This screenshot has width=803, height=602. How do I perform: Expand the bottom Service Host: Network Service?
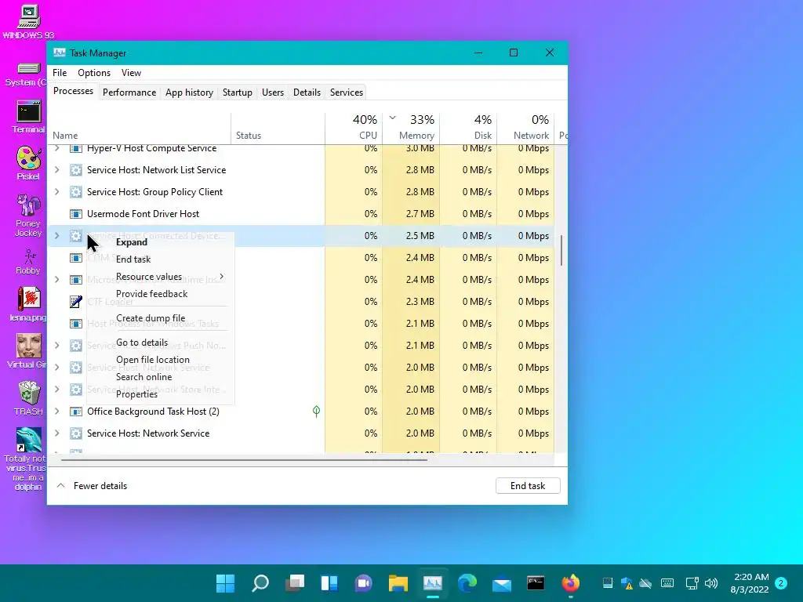(x=56, y=433)
